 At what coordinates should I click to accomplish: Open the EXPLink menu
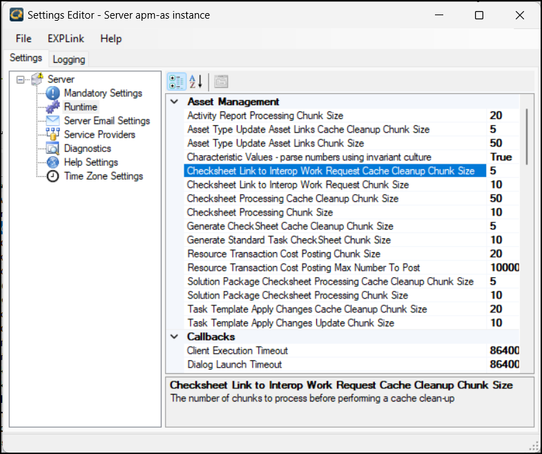66,39
